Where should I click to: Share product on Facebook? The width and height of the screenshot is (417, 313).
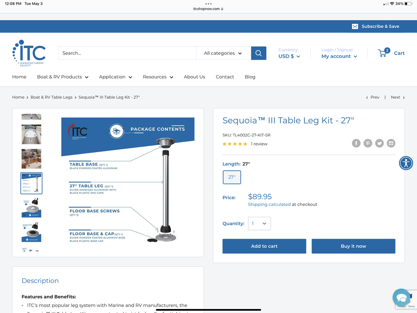coord(356,143)
